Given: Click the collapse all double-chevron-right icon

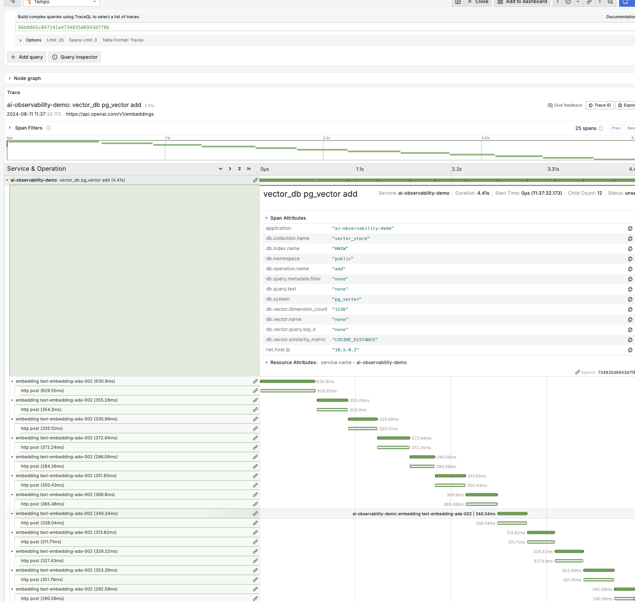Looking at the screenshot, I should (x=249, y=169).
